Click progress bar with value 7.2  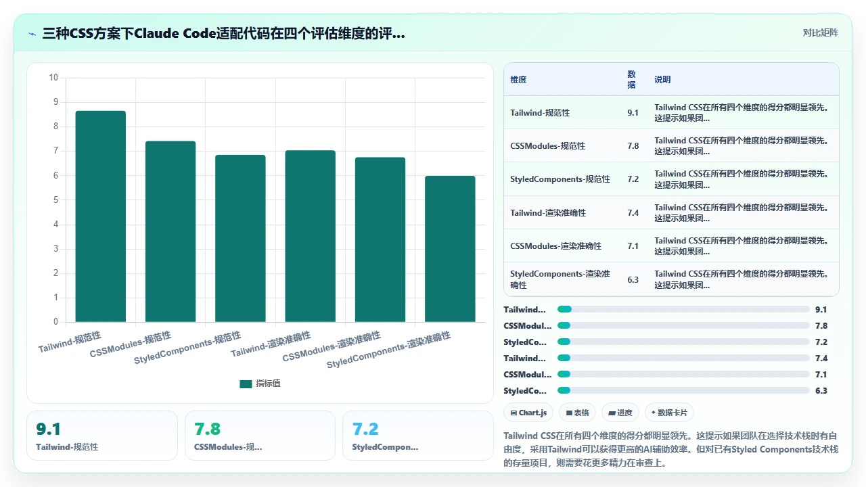683,342
